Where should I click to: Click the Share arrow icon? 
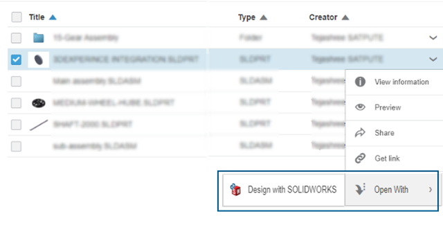[x=360, y=133]
